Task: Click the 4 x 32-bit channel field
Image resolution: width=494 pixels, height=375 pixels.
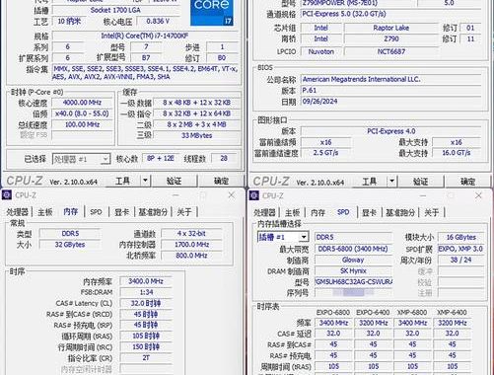Action: point(191,234)
